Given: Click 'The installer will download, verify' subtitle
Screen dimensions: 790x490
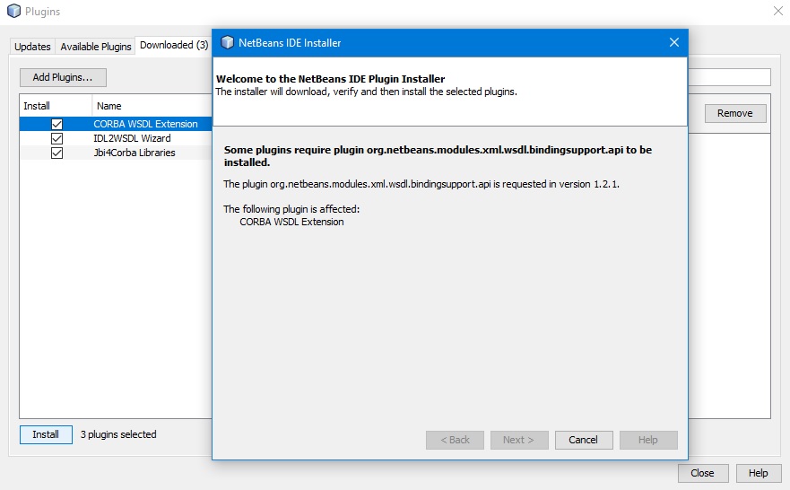Looking at the screenshot, I should 366,92.
